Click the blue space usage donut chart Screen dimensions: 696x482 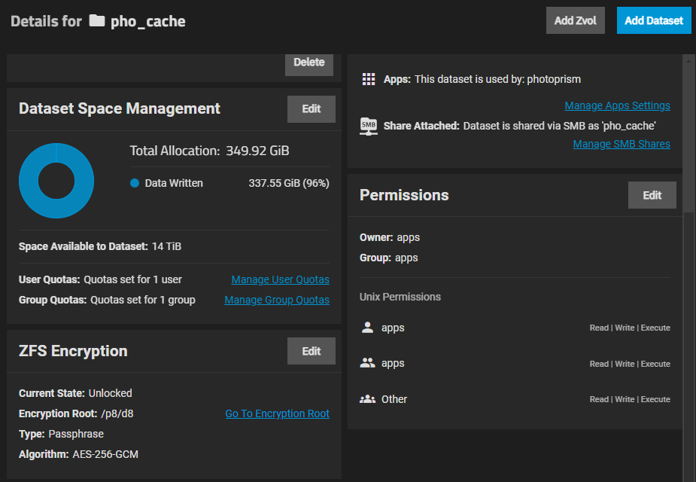(56, 181)
